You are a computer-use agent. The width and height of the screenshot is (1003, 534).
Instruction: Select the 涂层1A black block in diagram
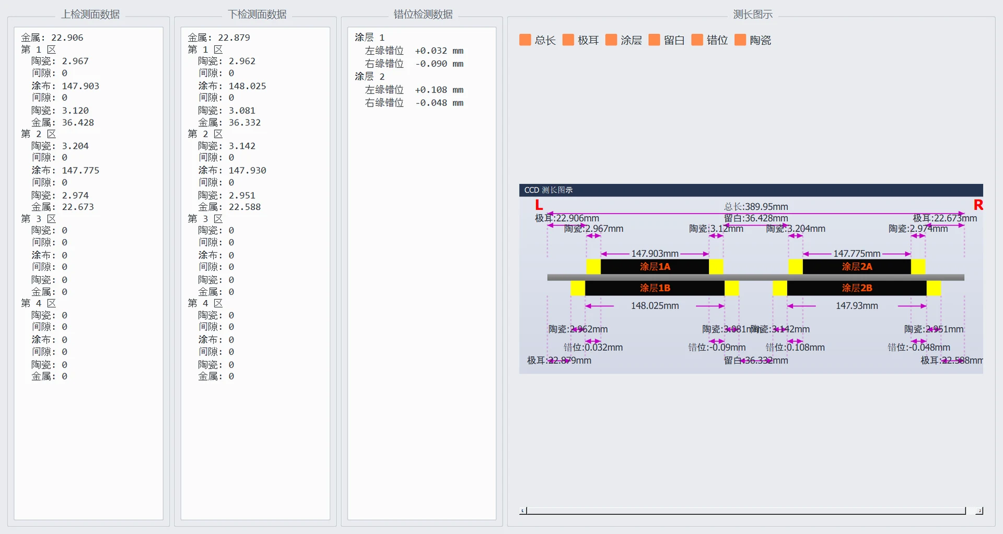point(655,267)
